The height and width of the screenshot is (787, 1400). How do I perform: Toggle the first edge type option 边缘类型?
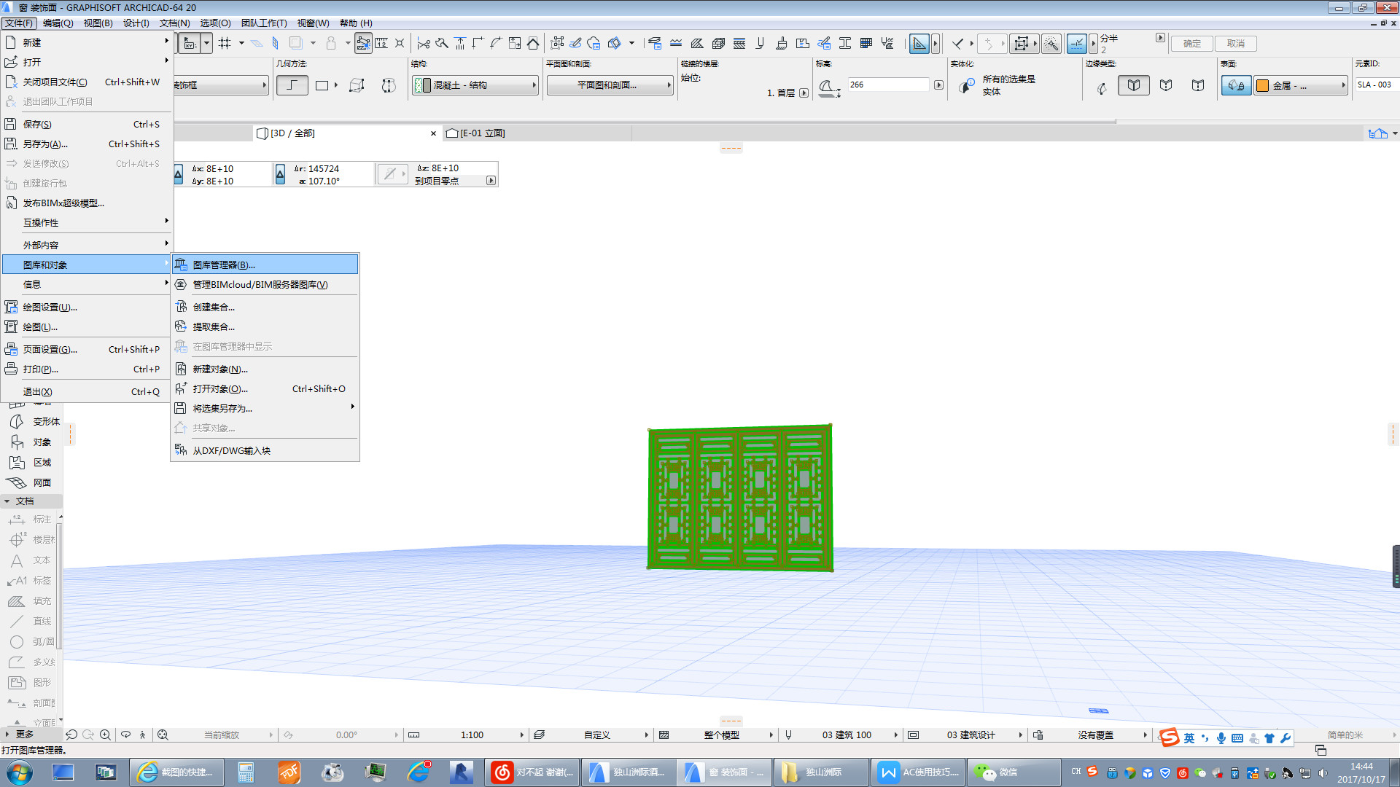point(1134,85)
